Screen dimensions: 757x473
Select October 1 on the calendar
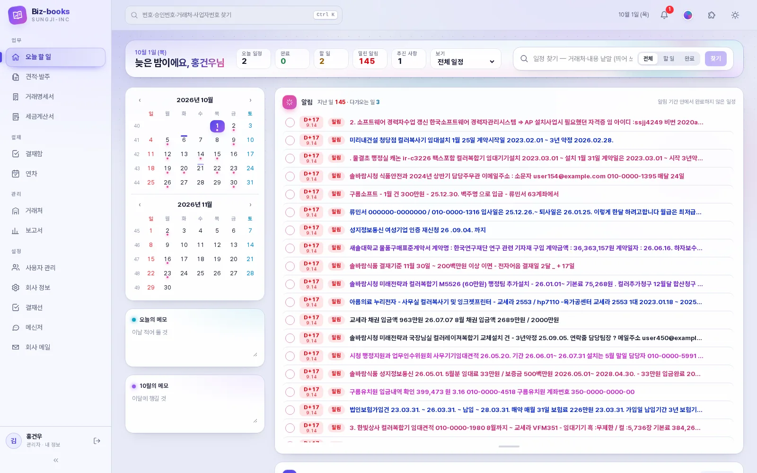[x=217, y=126]
